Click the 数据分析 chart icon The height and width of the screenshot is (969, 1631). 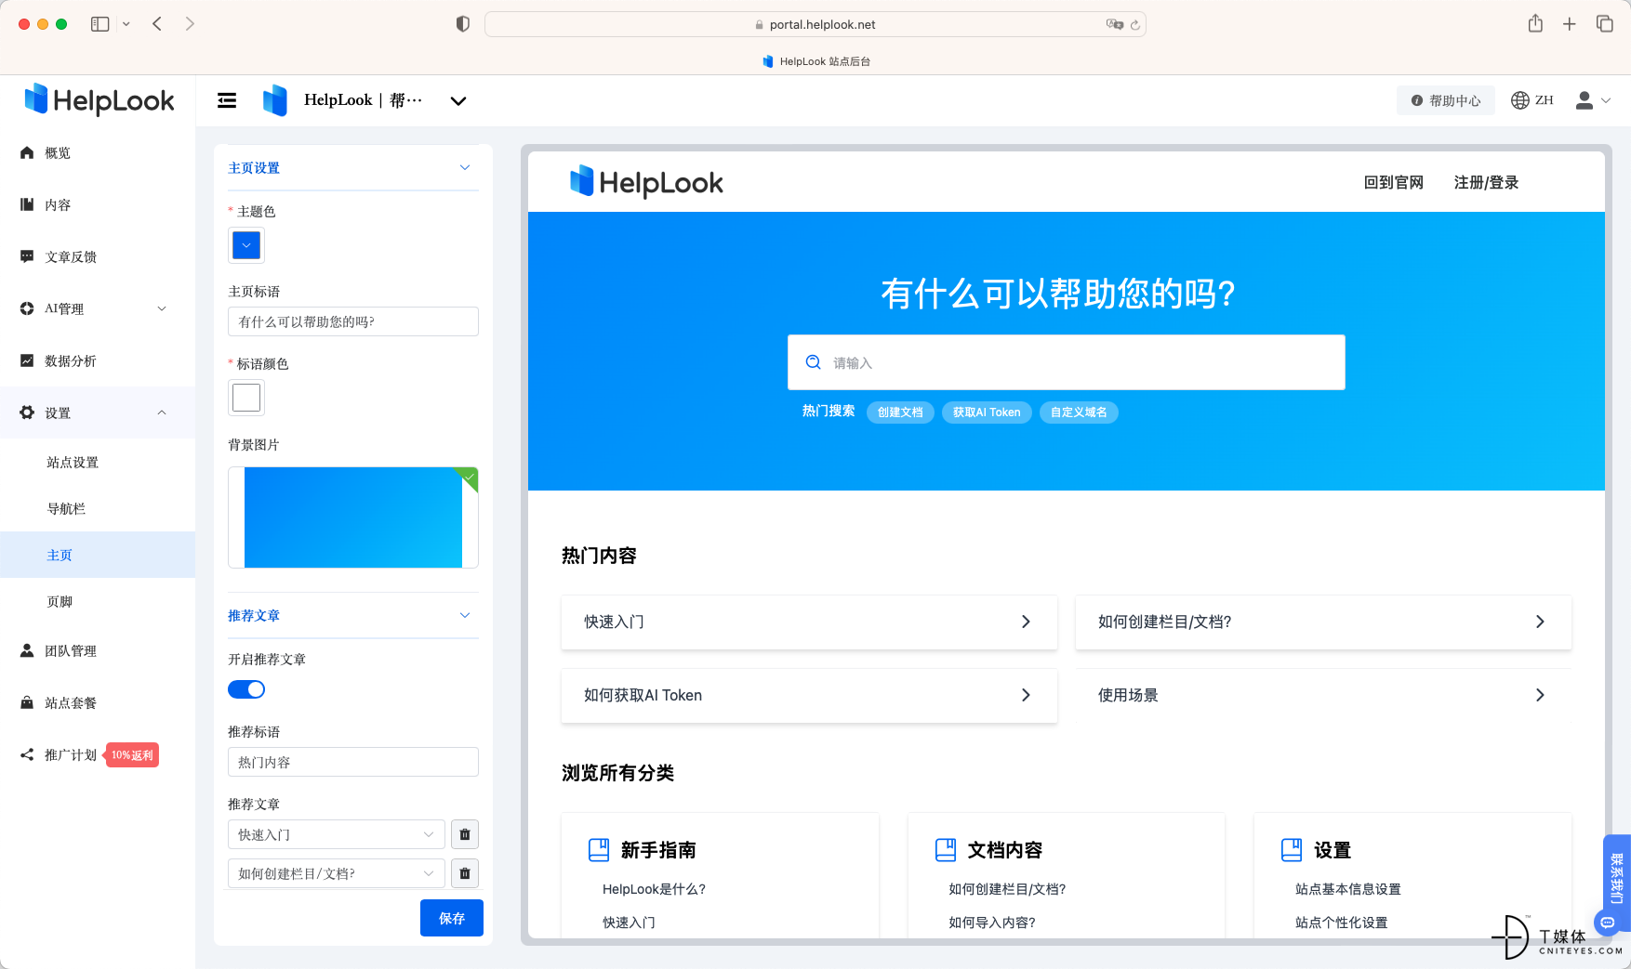click(x=27, y=360)
